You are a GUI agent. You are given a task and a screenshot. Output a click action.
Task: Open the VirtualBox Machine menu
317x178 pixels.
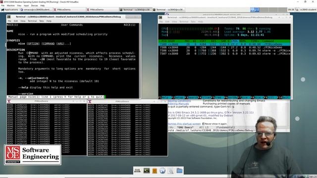(10, 5)
